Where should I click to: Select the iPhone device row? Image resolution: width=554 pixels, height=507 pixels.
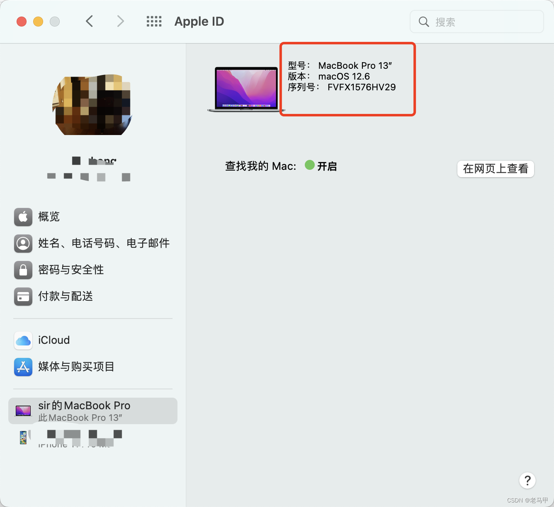tap(93, 438)
